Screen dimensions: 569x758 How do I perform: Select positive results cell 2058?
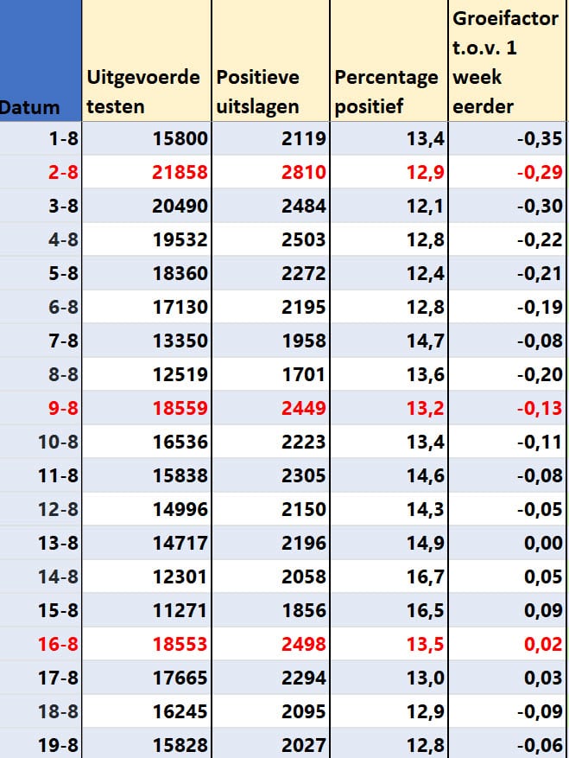270,576
